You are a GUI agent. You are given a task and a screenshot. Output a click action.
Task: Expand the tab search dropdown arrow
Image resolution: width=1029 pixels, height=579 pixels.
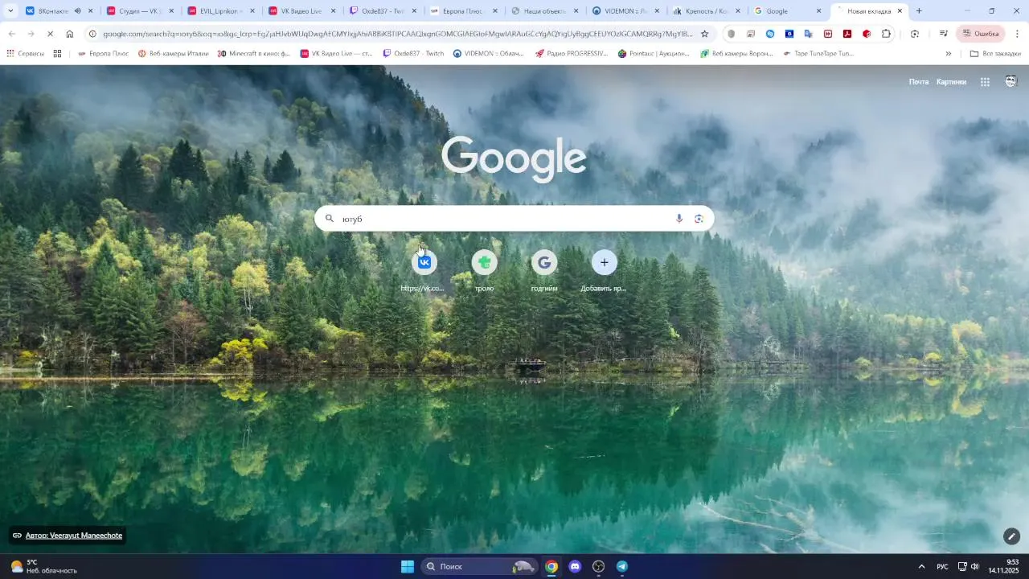[x=10, y=11]
